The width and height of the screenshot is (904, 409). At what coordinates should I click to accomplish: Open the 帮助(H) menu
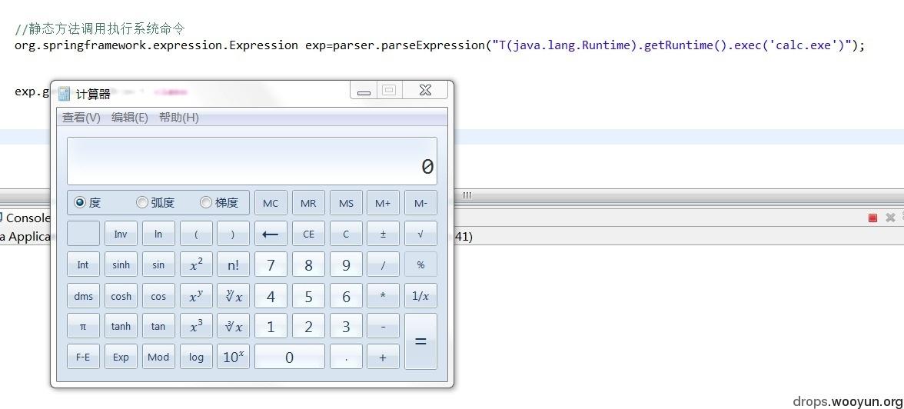point(178,117)
